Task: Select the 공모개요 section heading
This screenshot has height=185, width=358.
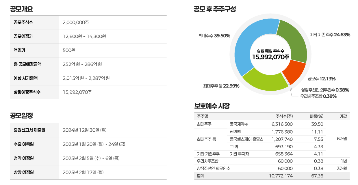Action: point(22,9)
